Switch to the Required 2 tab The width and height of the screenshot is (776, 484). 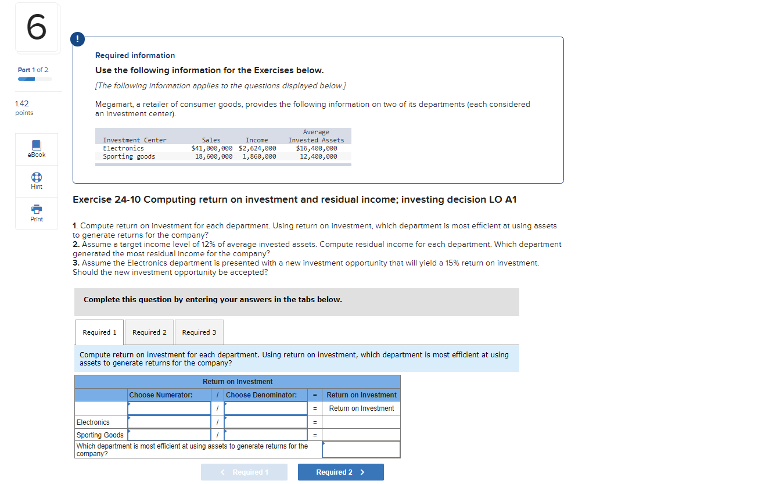coord(149,332)
